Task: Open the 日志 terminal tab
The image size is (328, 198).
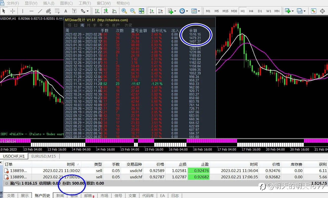Action: tap(175, 195)
